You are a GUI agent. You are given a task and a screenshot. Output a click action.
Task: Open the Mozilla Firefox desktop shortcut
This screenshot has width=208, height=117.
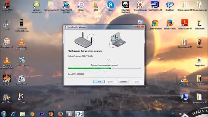coord(170,25)
